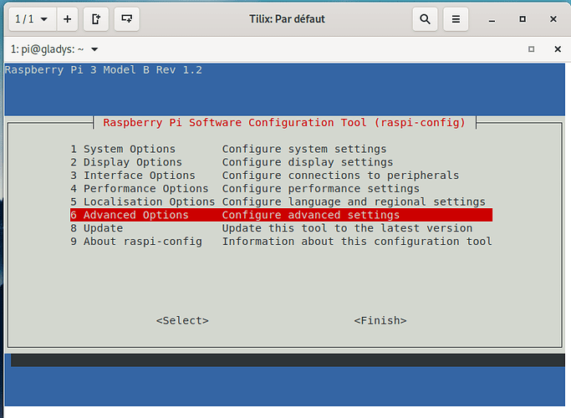Screen dimensions: 571x418
Task: Click the raspi-config dialog title text
Action: 284,123
